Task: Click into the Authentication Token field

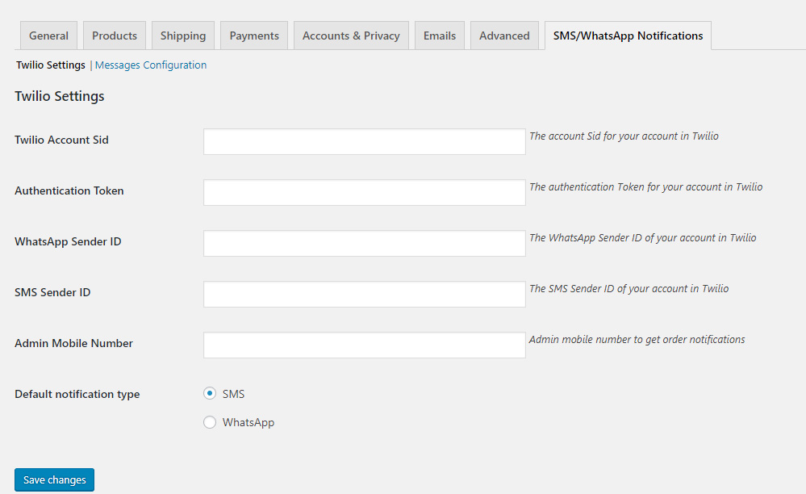Action: coord(365,192)
